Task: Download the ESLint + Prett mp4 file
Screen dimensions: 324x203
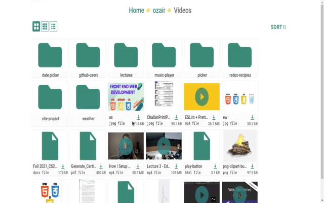Action: [x=214, y=117]
